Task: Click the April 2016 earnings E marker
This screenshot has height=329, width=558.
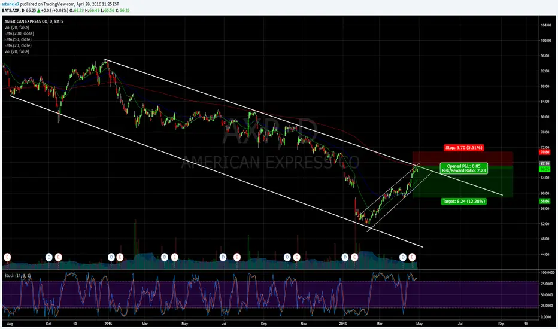Action: pyautogui.click(x=412, y=257)
